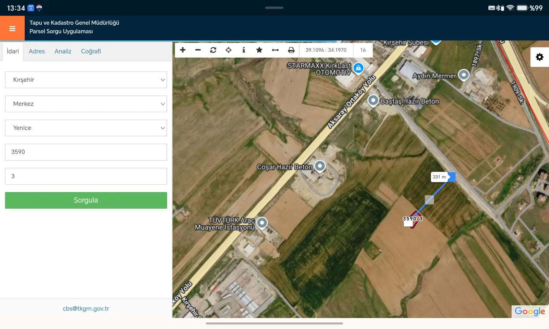Open the cbs@tkgm.gov.tr email link
The image size is (549, 329).
(86, 308)
